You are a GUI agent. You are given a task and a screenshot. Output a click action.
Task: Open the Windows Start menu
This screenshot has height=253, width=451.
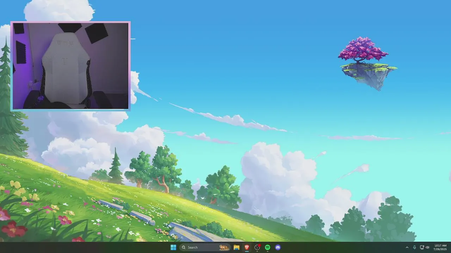coord(173,247)
